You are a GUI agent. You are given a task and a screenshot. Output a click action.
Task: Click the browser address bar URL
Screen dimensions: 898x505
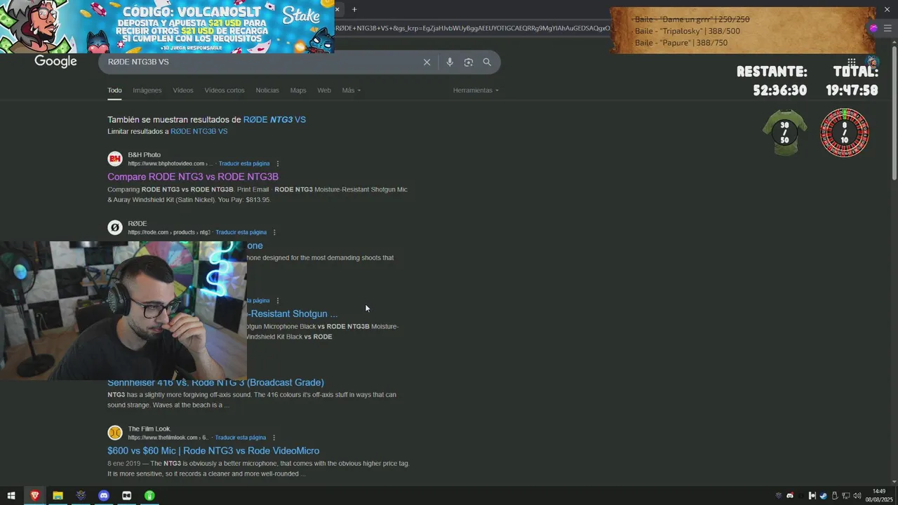coord(472,28)
